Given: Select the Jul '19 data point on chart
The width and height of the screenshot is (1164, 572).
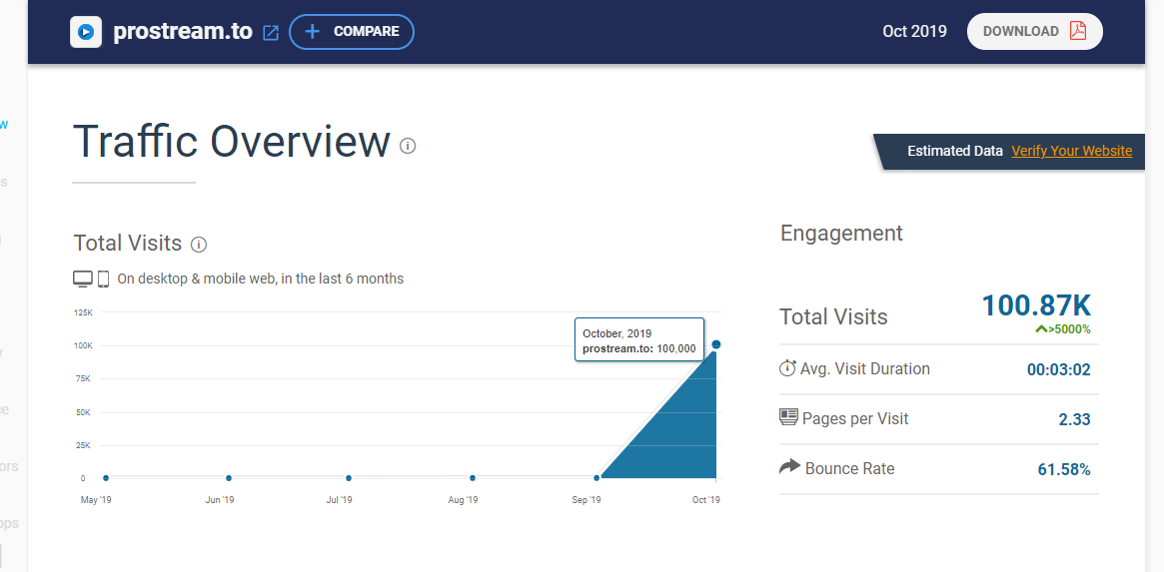Looking at the screenshot, I should coord(349,478).
